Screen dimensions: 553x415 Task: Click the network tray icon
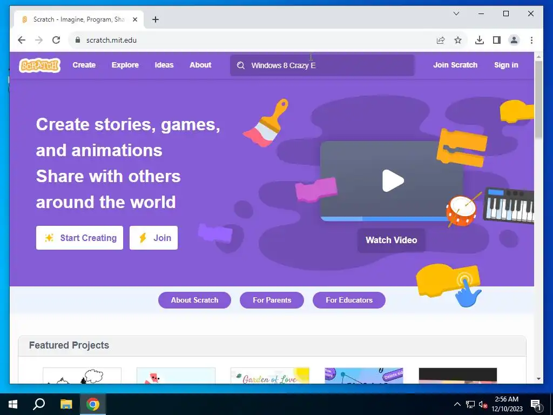470,404
